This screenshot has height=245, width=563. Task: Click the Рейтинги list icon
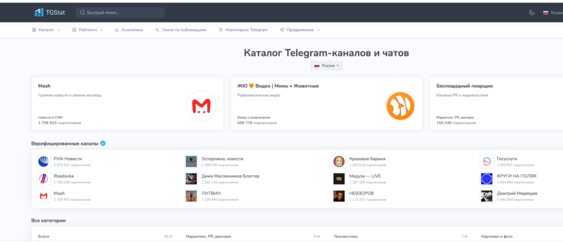click(x=74, y=30)
